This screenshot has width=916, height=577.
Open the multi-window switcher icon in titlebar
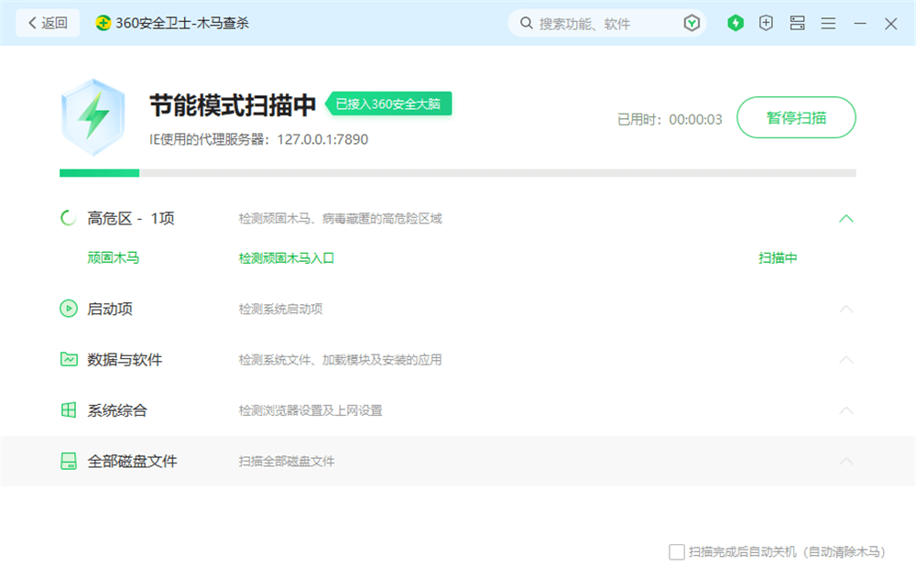point(797,23)
